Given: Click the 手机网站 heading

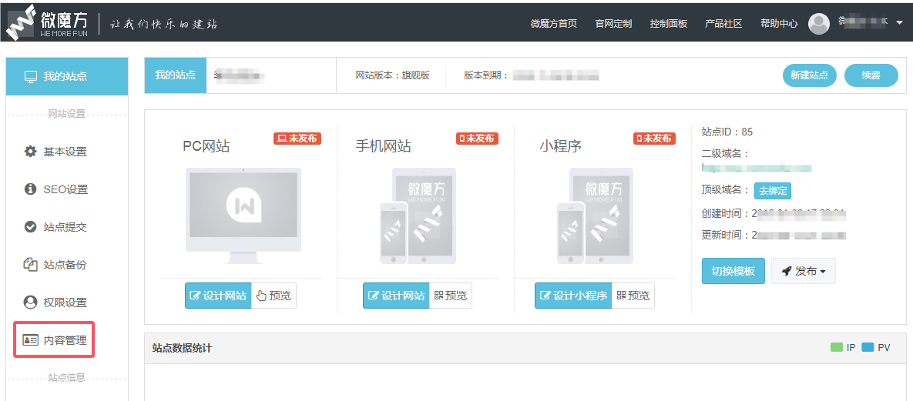Looking at the screenshot, I should [383, 146].
